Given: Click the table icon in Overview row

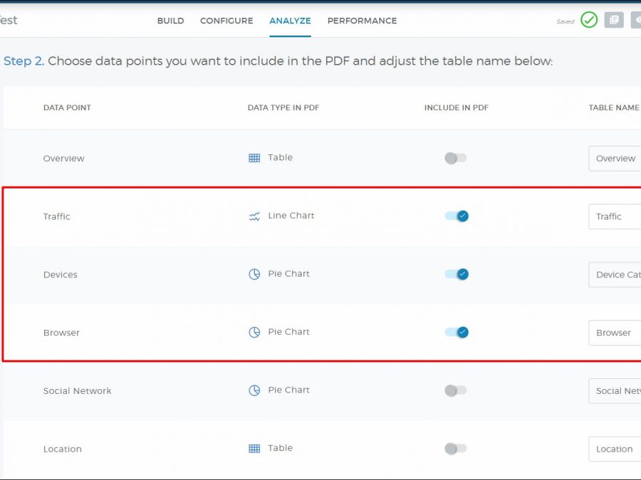Looking at the screenshot, I should tap(254, 158).
